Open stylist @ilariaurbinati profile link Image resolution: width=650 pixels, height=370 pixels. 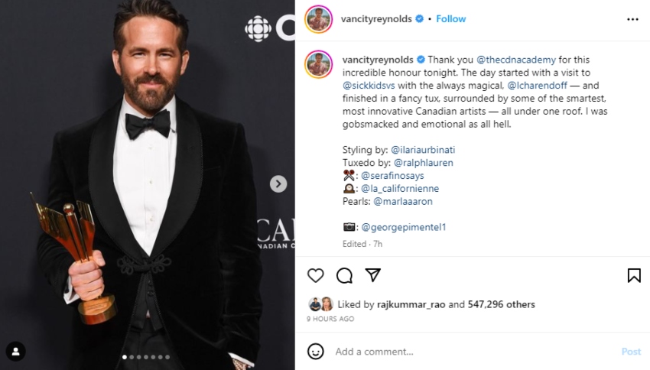422,150
